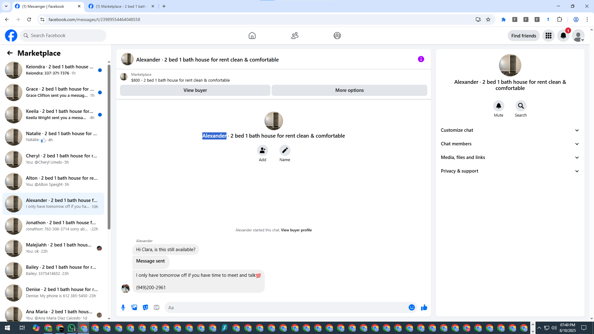The height and width of the screenshot is (334, 594).
Task: Open the sticker picker icon
Action: point(145,307)
